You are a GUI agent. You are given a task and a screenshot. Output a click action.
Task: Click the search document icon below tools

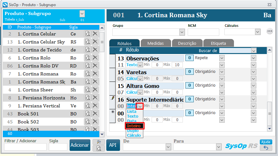[x=99, y=148]
